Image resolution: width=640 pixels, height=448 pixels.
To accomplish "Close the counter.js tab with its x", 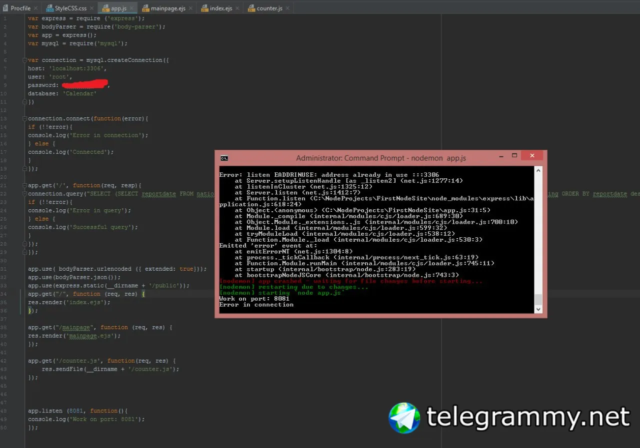I will click(287, 8).
